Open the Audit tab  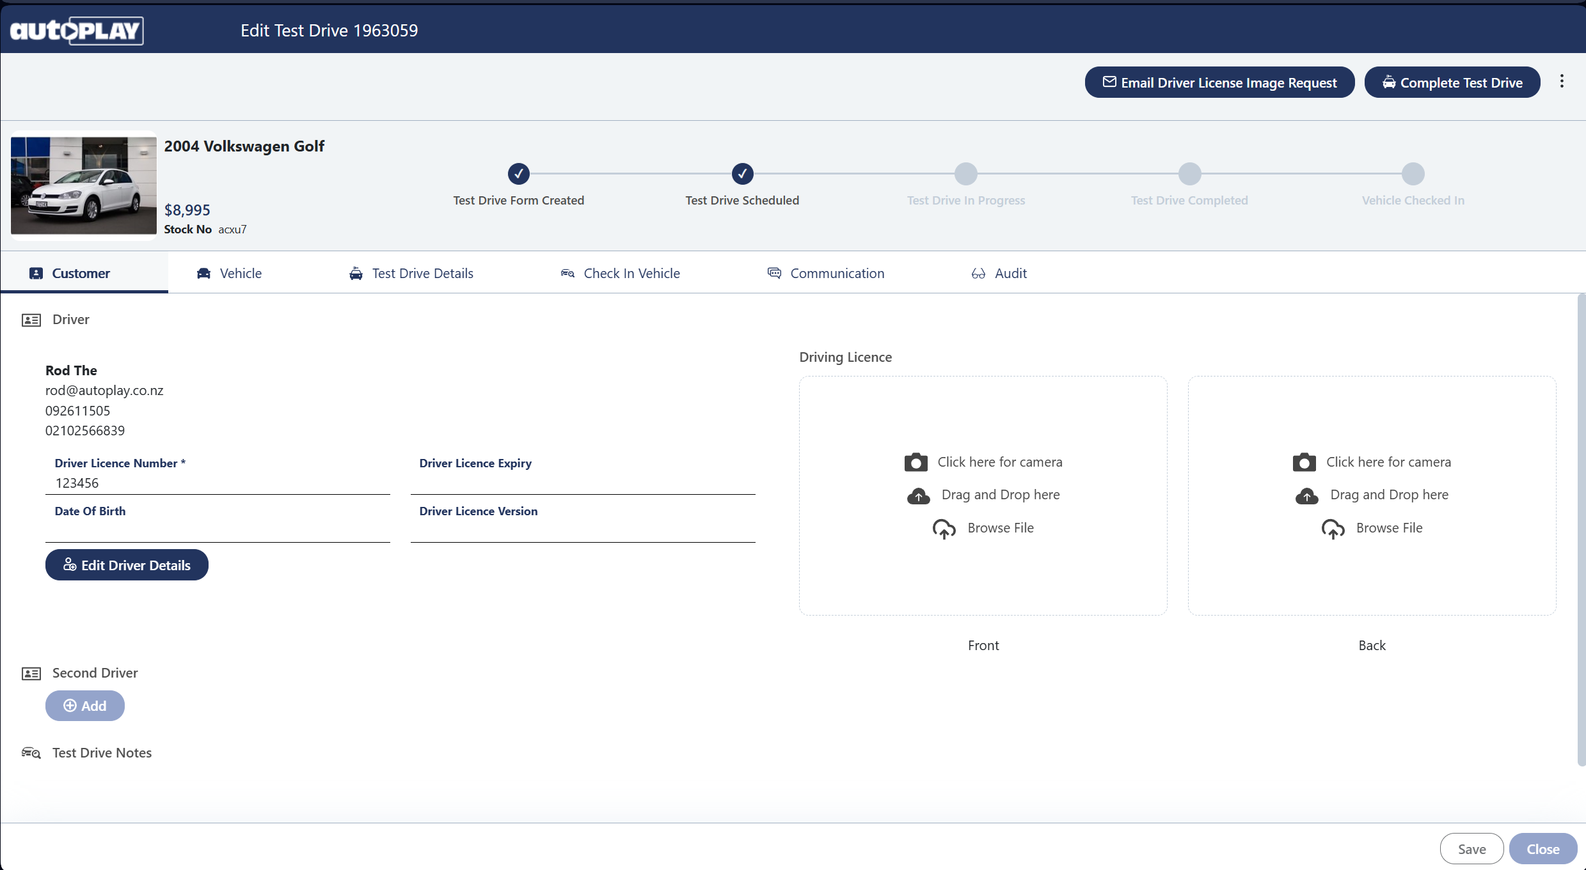click(999, 274)
